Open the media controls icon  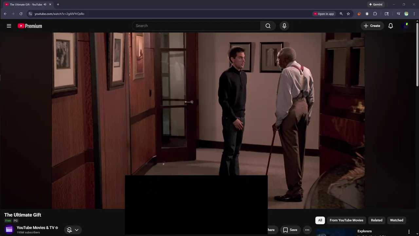click(x=398, y=14)
